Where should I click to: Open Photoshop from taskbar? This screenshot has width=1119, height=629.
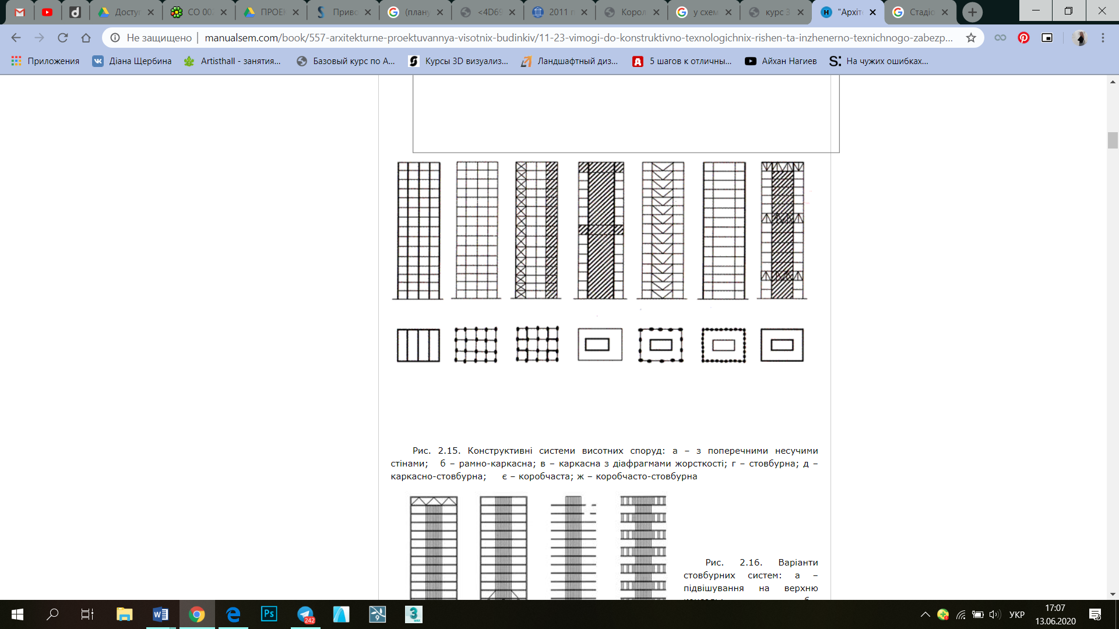(269, 614)
